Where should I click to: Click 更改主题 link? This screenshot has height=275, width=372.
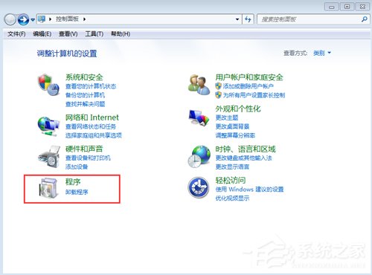(x=227, y=117)
